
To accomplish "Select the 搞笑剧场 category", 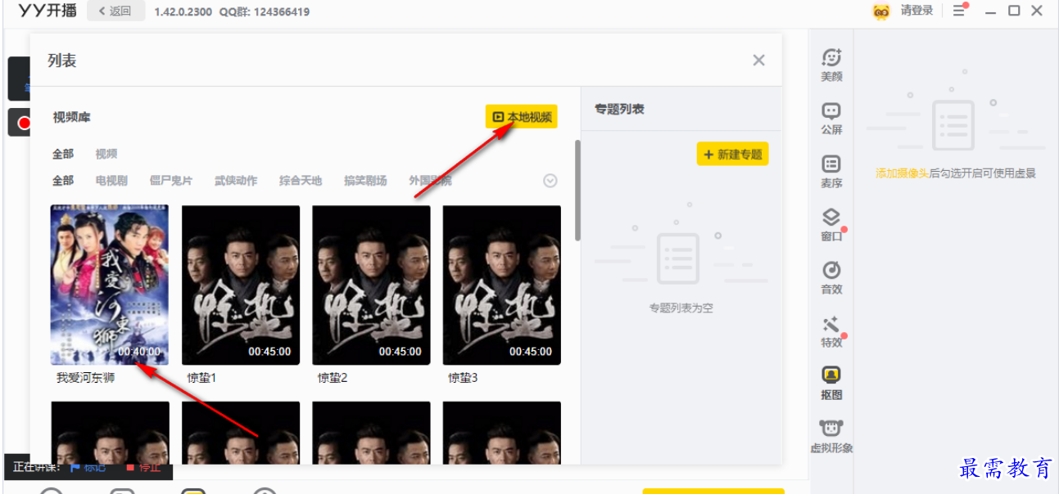I will point(365,181).
